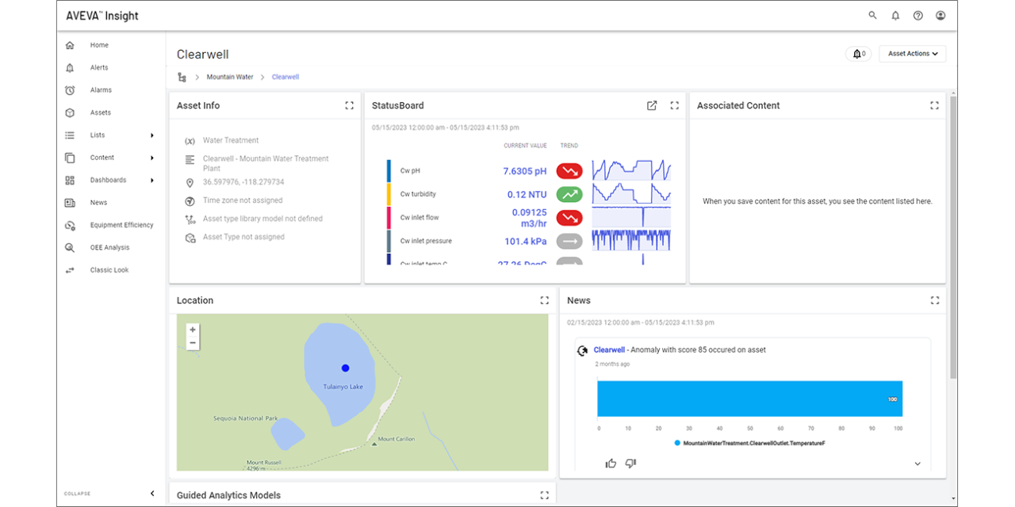The image size is (1015, 507).
Task: Click the blue asset marker on map
Action: [x=345, y=368]
